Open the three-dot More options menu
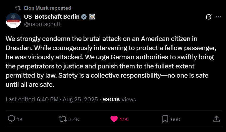Viewport: 226px width, 132px height. coord(219,17)
